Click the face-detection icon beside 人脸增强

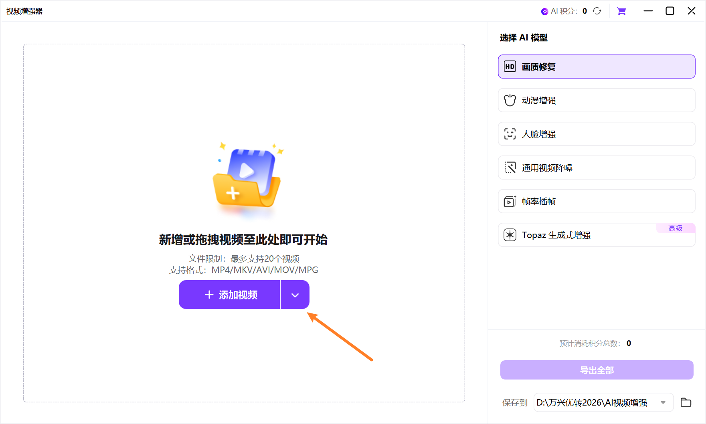point(510,134)
